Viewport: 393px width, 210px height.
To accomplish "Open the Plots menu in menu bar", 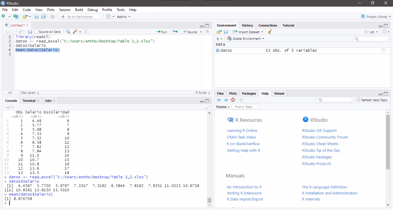I will point(51,10).
